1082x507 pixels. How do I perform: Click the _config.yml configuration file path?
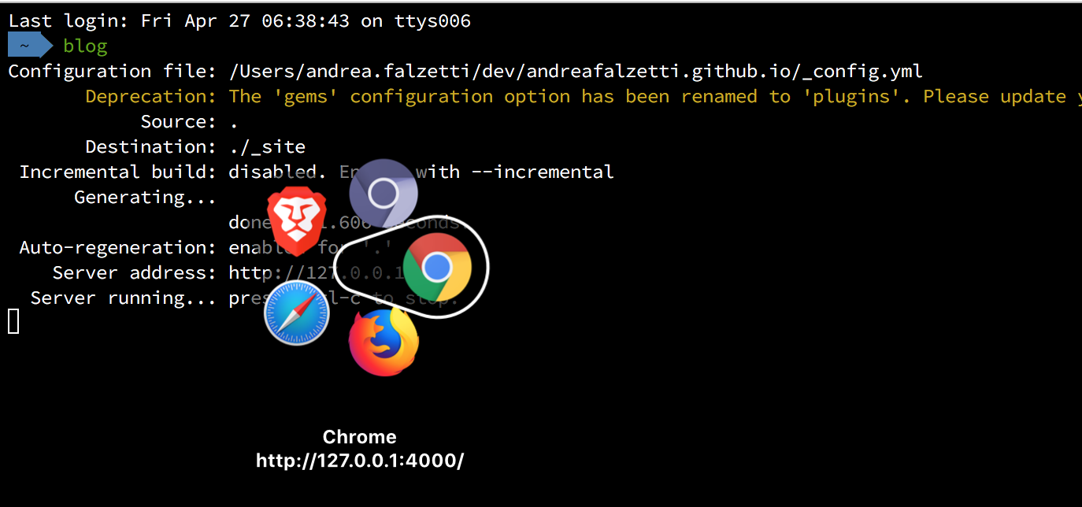(576, 72)
